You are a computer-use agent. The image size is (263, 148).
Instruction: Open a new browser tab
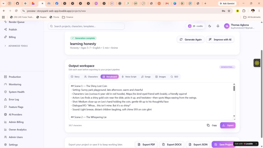click(x=205, y=3)
